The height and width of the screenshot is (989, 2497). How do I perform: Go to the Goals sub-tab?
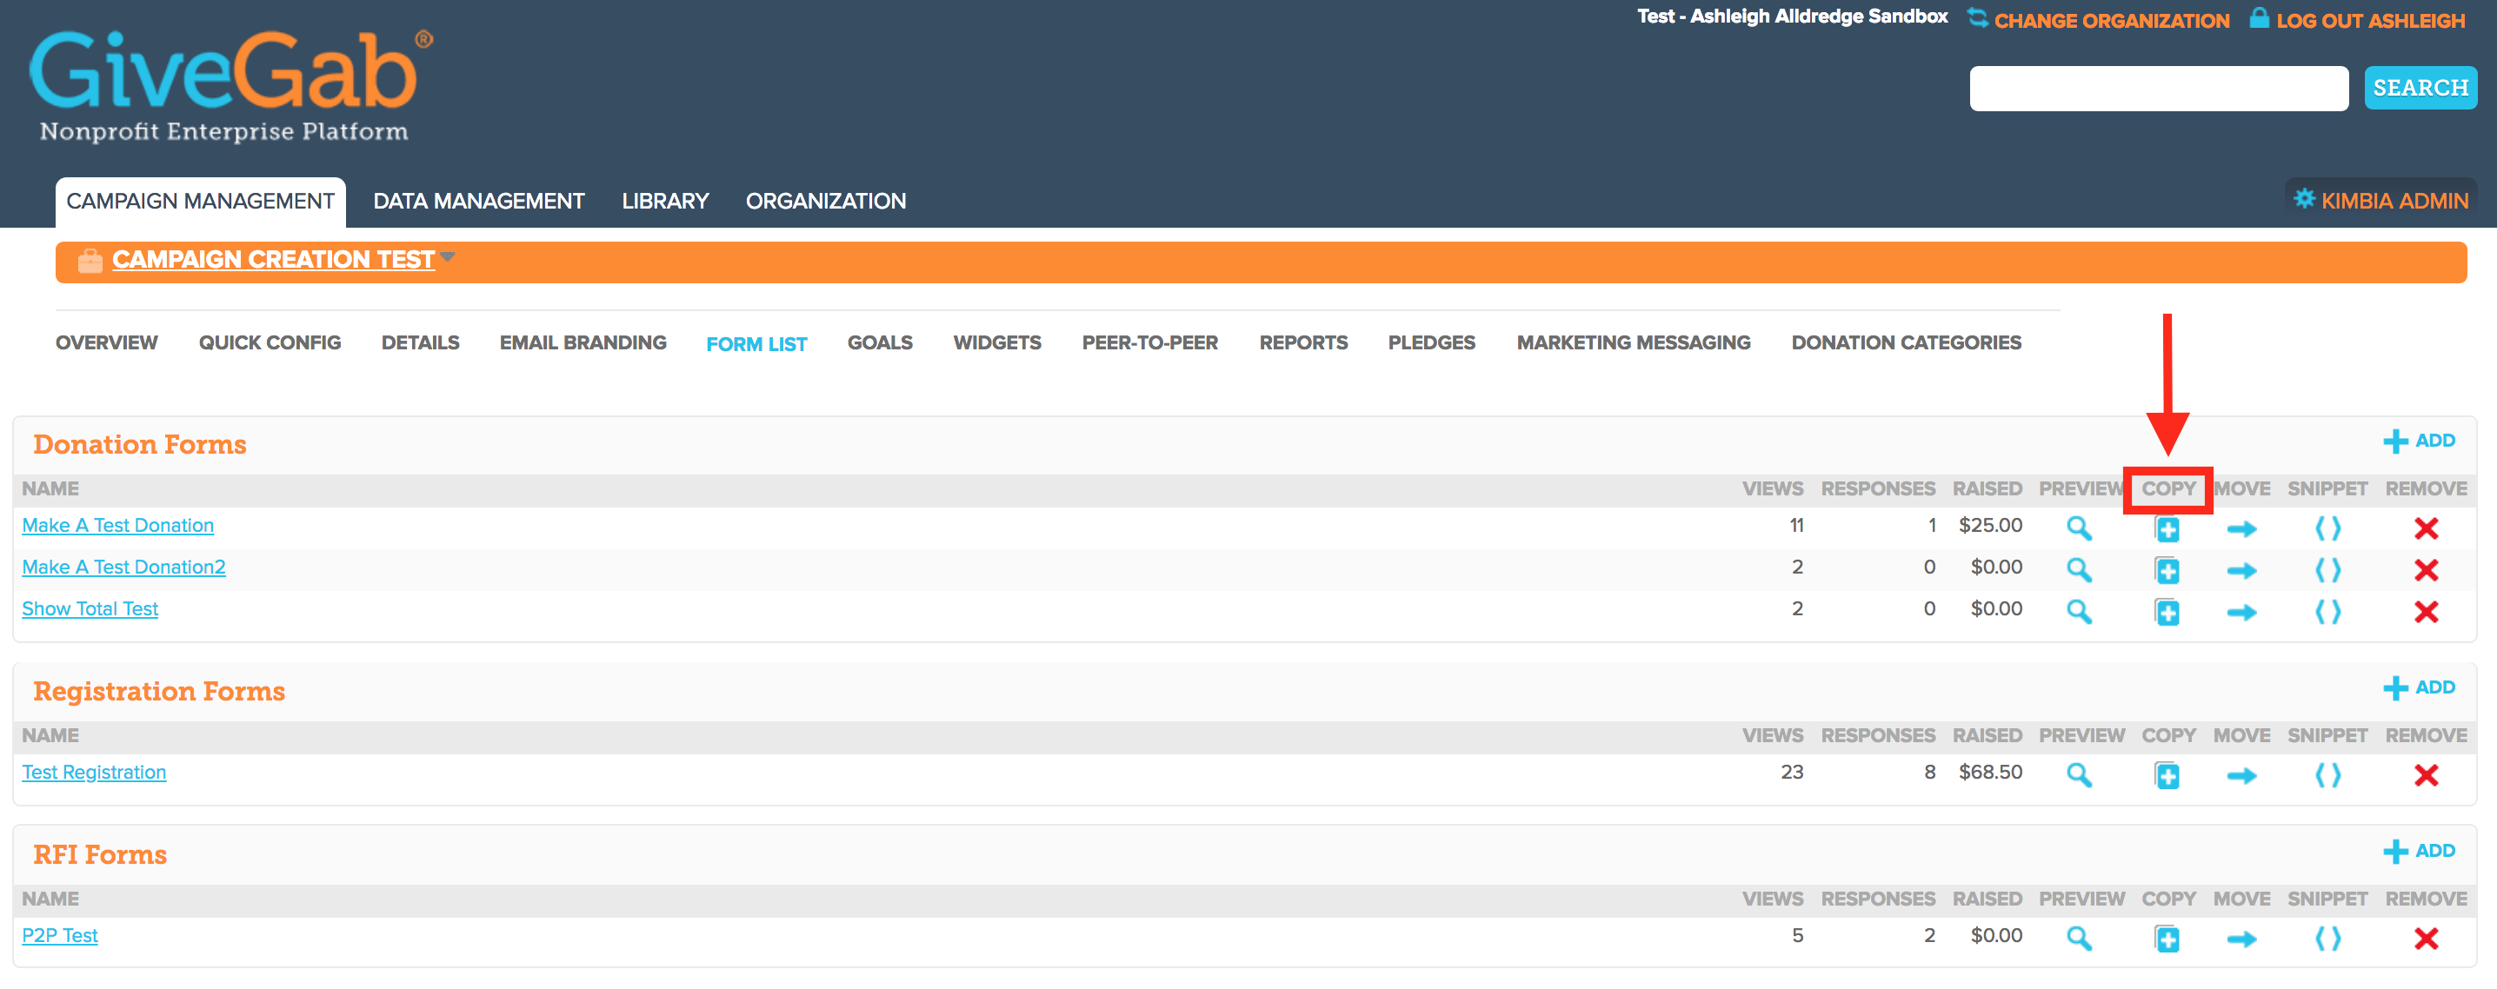[x=880, y=343]
